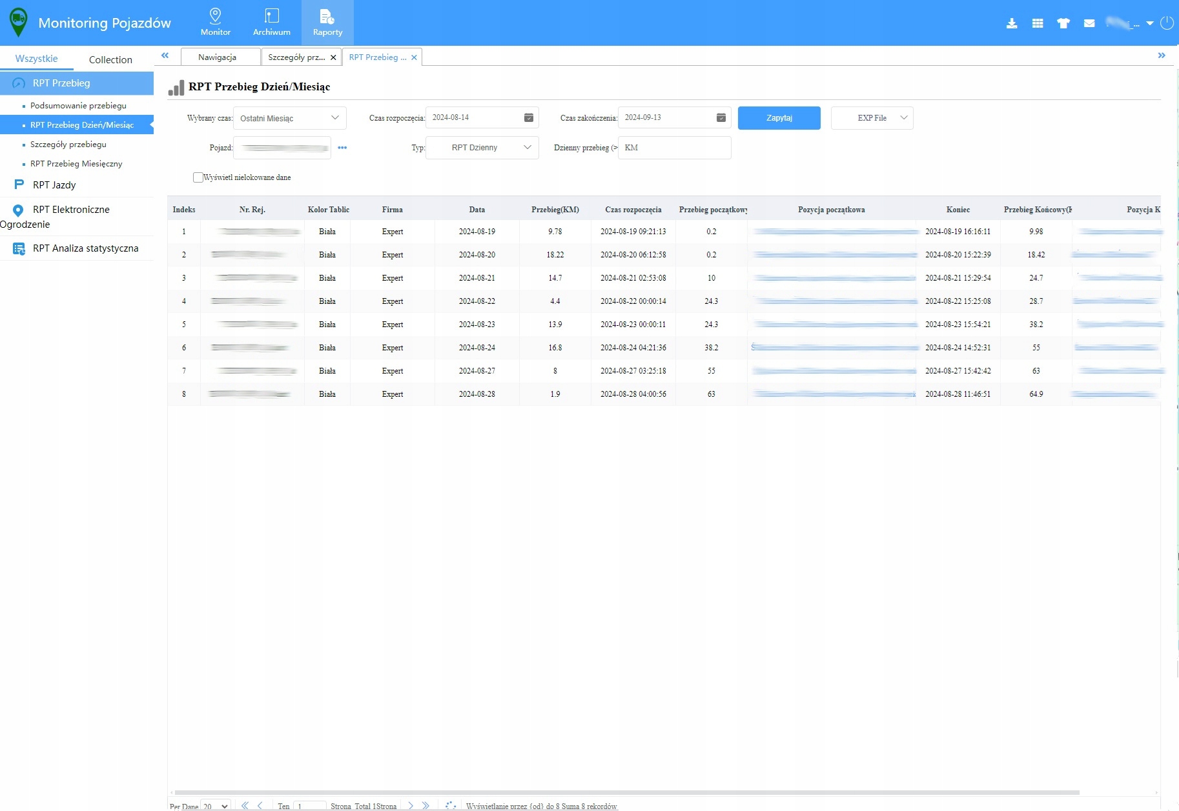Click the Czas rozpoczęcia date field
Viewport: 1179px width, 811px height.
click(482, 118)
